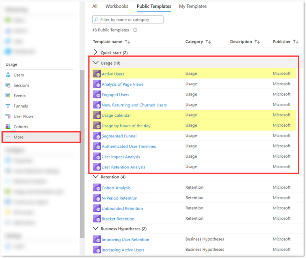Viewport: 306px width, 258px height.
Task: Open the Segmented Funnel template link
Action: coord(119,136)
